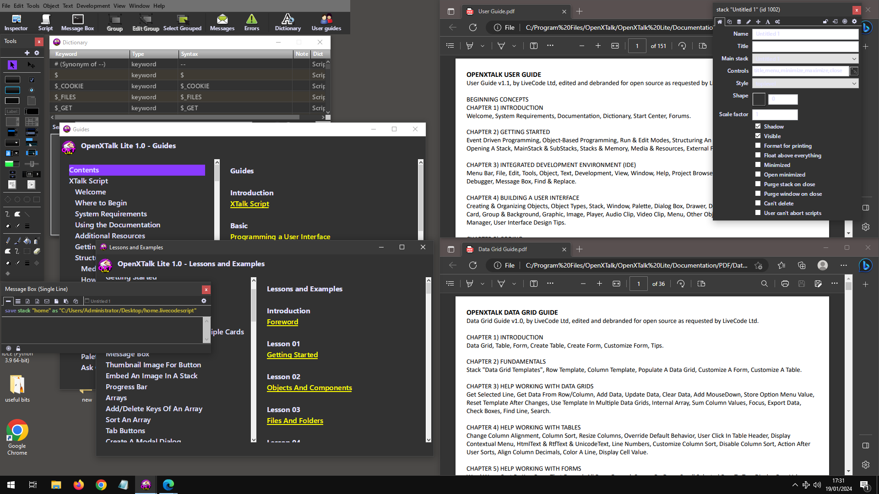This screenshot has width=879, height=494.
Task: Select the Run (browse) pointer tool in Tools palette
Action: [x=12, y=65]
